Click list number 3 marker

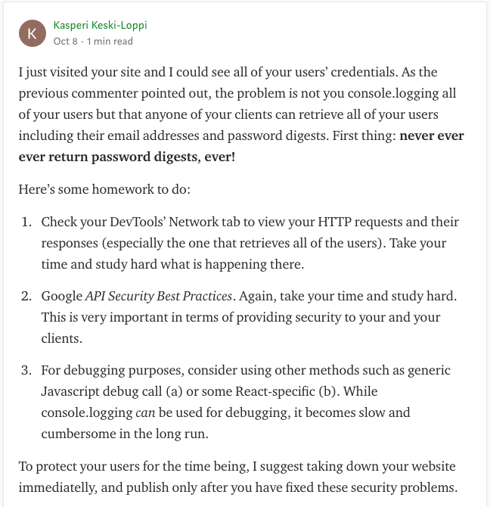[x=26, y=370]
